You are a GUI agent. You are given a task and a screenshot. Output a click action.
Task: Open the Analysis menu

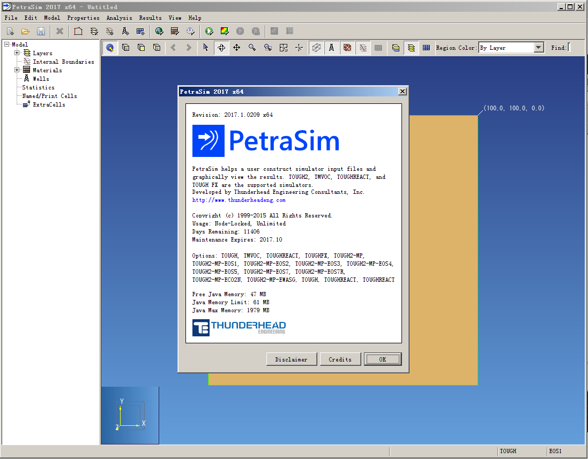pos(119,18)
